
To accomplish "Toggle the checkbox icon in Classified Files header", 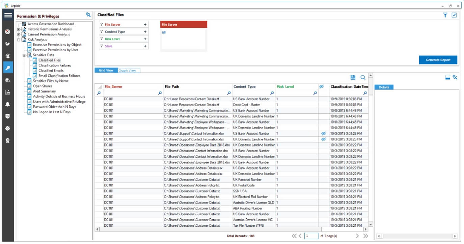I will click(454, 15).
